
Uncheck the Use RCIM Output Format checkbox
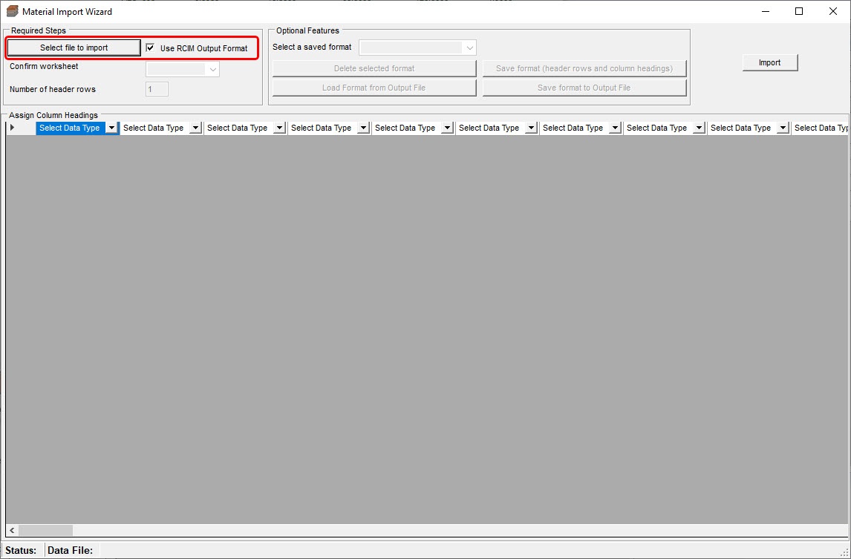click(151, 48)
